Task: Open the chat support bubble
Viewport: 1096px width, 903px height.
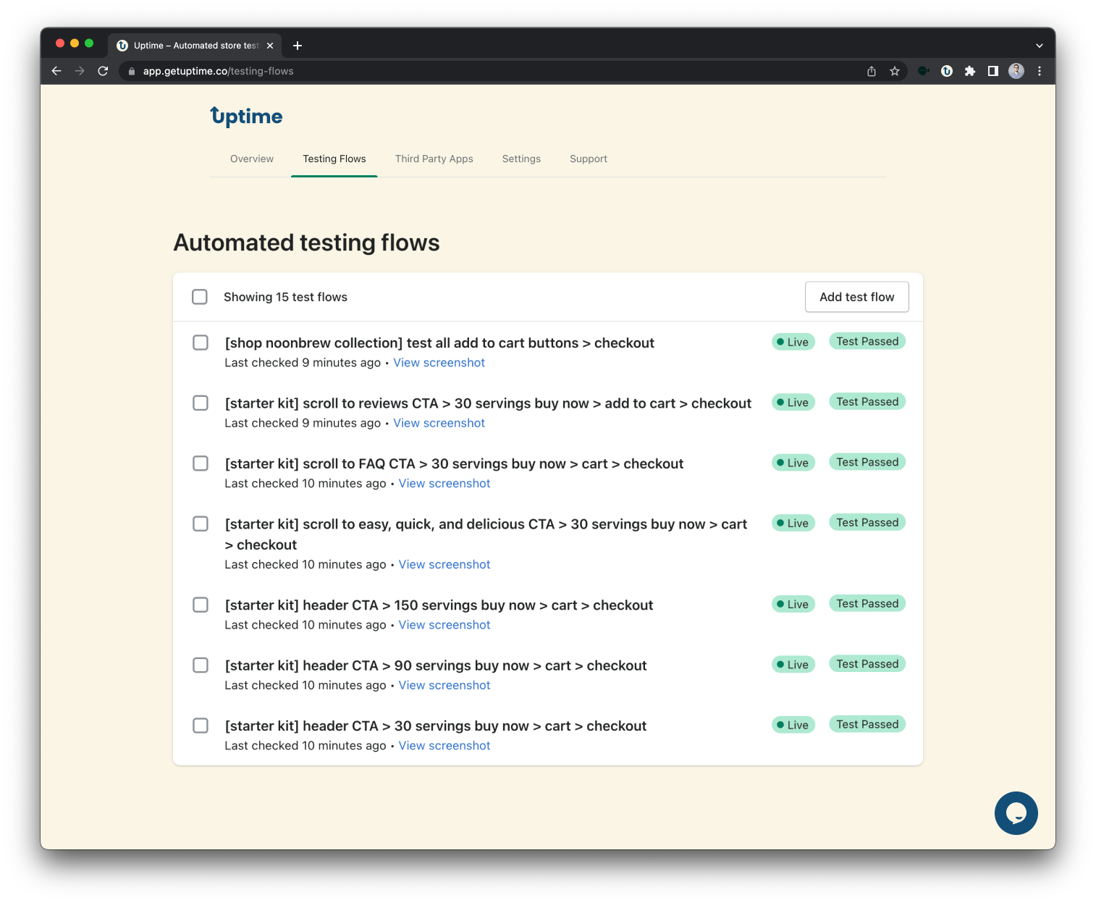Action: pos(1016,813)
